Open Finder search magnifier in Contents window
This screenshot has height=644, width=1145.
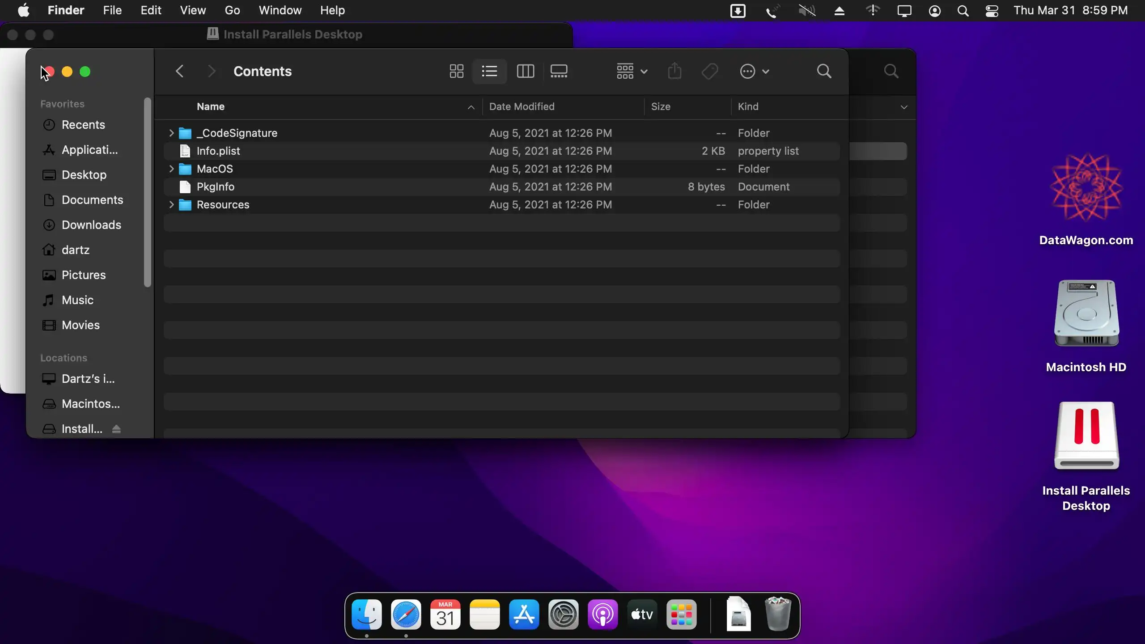click(824, 71)
